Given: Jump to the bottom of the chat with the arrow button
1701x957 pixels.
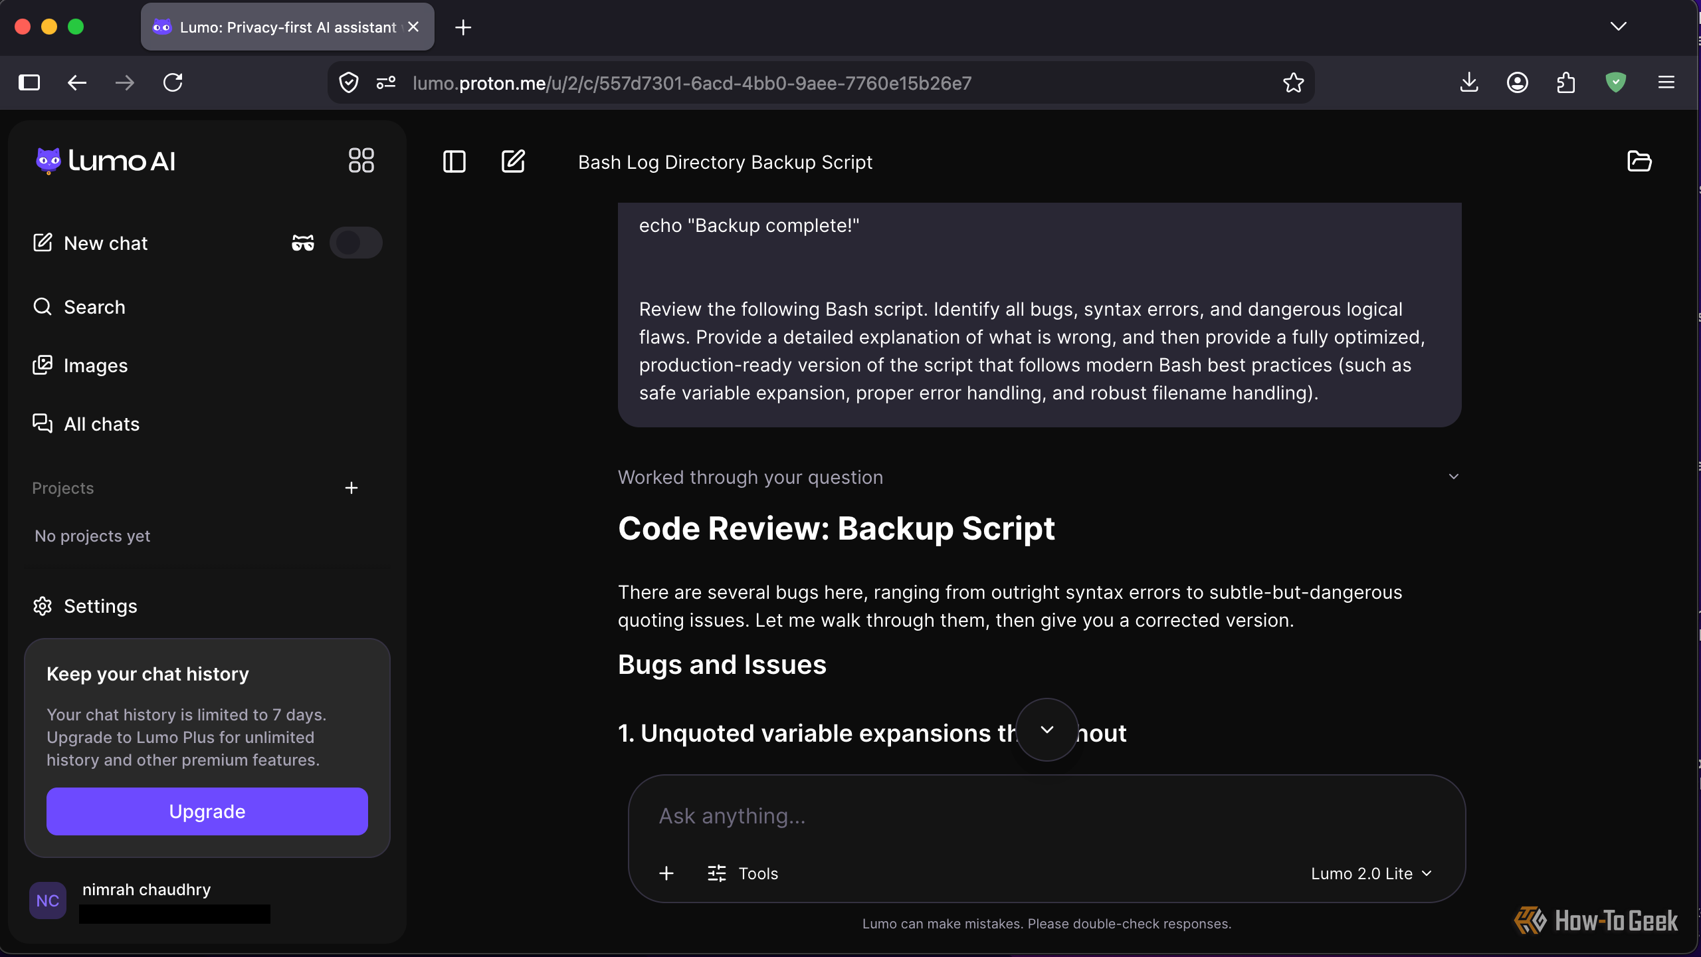Looking at the screenshot, I should (1047, 730).
